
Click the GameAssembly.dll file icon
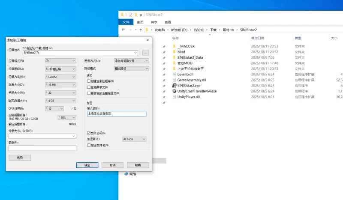174,80
